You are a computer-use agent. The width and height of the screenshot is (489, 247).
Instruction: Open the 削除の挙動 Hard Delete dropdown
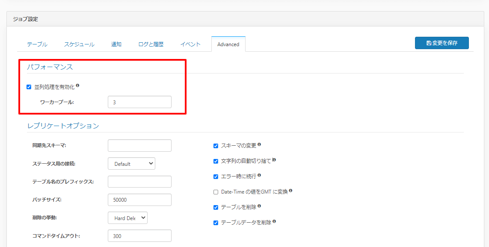(127, 218)
